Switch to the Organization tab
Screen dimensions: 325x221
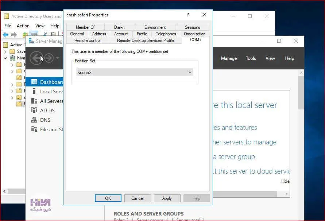point(195,34)
